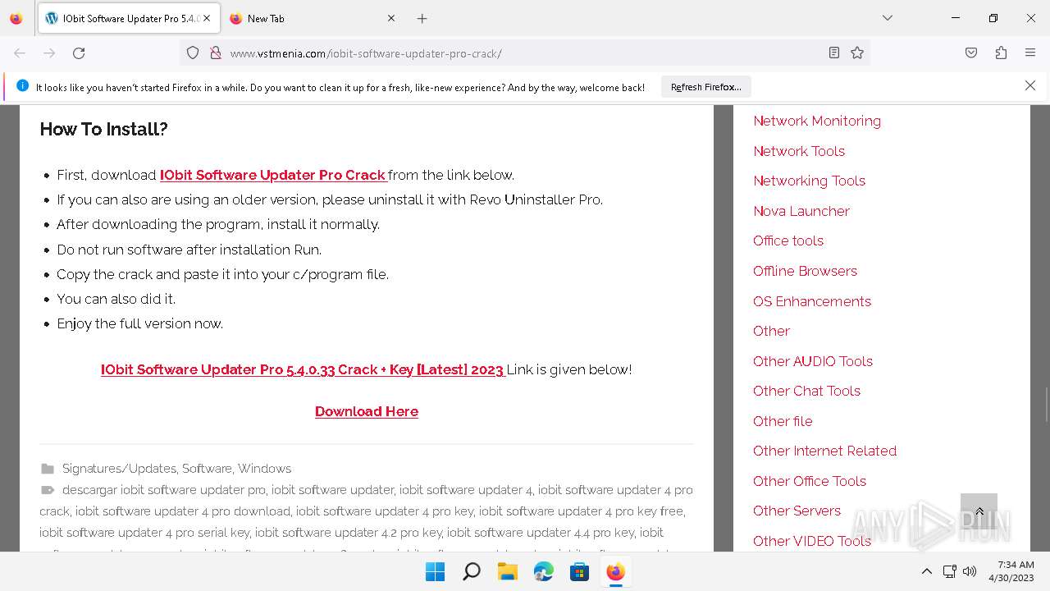
Task: Open Signatures/Updates category link
Action: point(119,469)
